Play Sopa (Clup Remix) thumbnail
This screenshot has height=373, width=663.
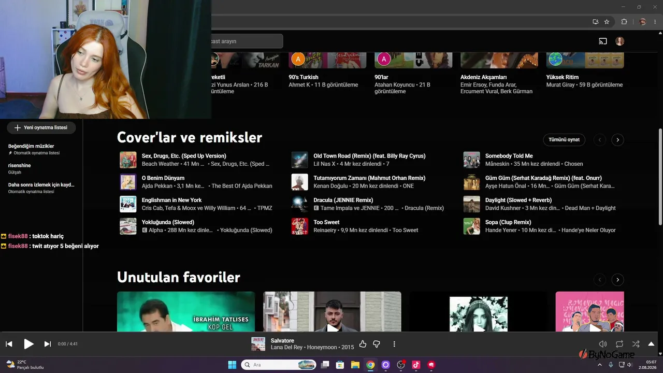(x=472, y=226)
